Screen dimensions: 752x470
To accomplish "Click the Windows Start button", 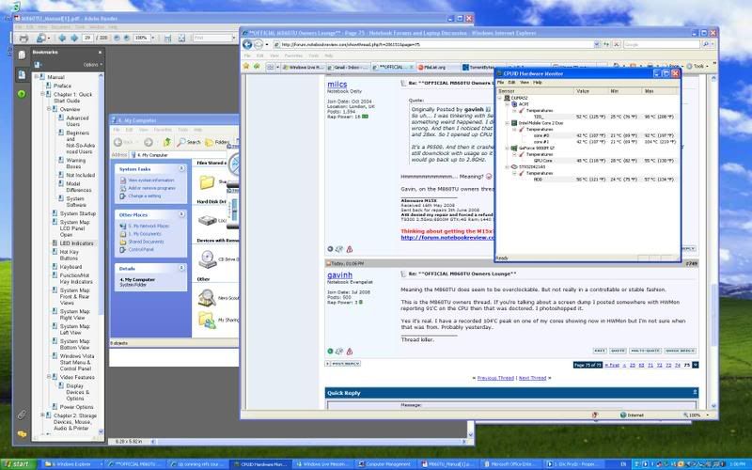I will click(x=18, y=463).
